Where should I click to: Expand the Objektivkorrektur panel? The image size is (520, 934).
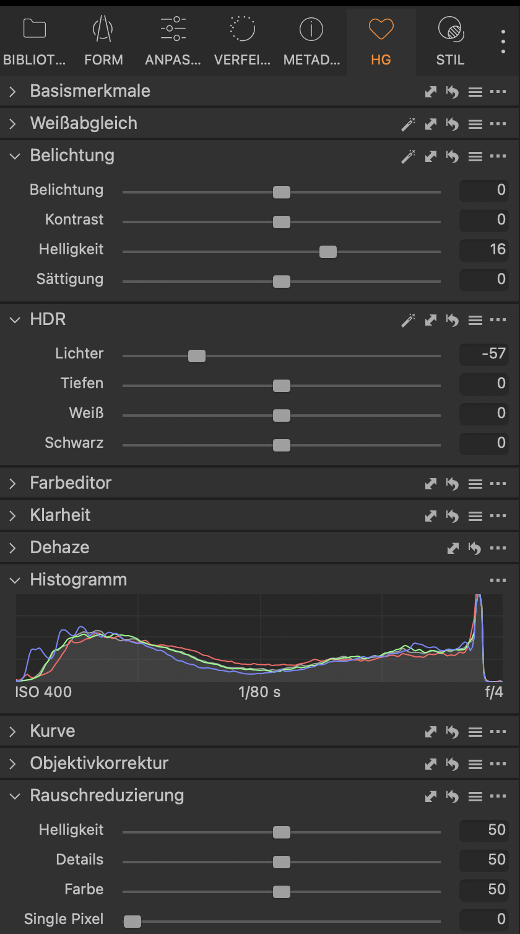point(13,763)
